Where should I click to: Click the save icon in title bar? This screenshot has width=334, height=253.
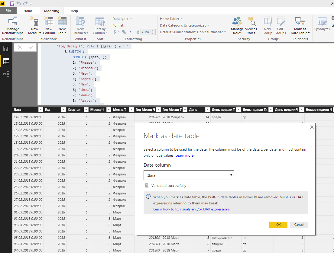(x=12, y=3)
